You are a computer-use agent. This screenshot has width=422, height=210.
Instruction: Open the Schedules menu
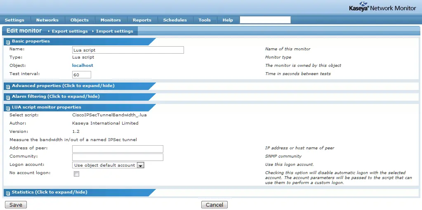[x=175, y=20]
